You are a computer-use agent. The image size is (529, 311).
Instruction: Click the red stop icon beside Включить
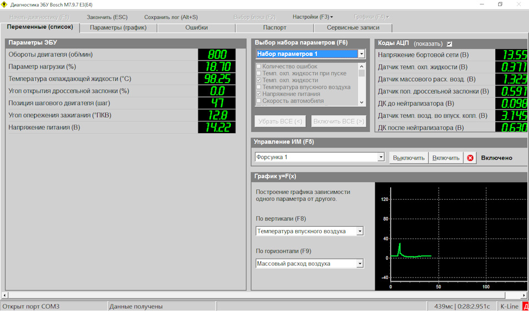click(x=470, y=157)
